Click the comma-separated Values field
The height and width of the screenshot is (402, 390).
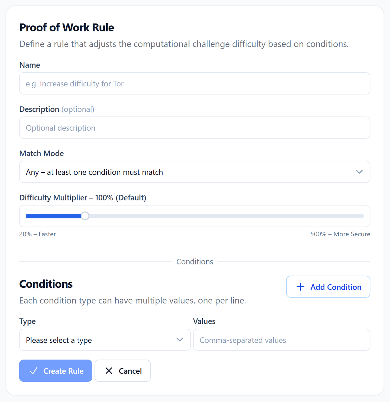pos(281,340)
